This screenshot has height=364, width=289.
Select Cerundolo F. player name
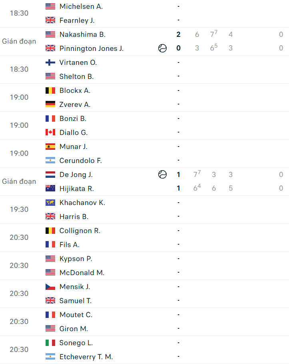[x=80, y=161]
